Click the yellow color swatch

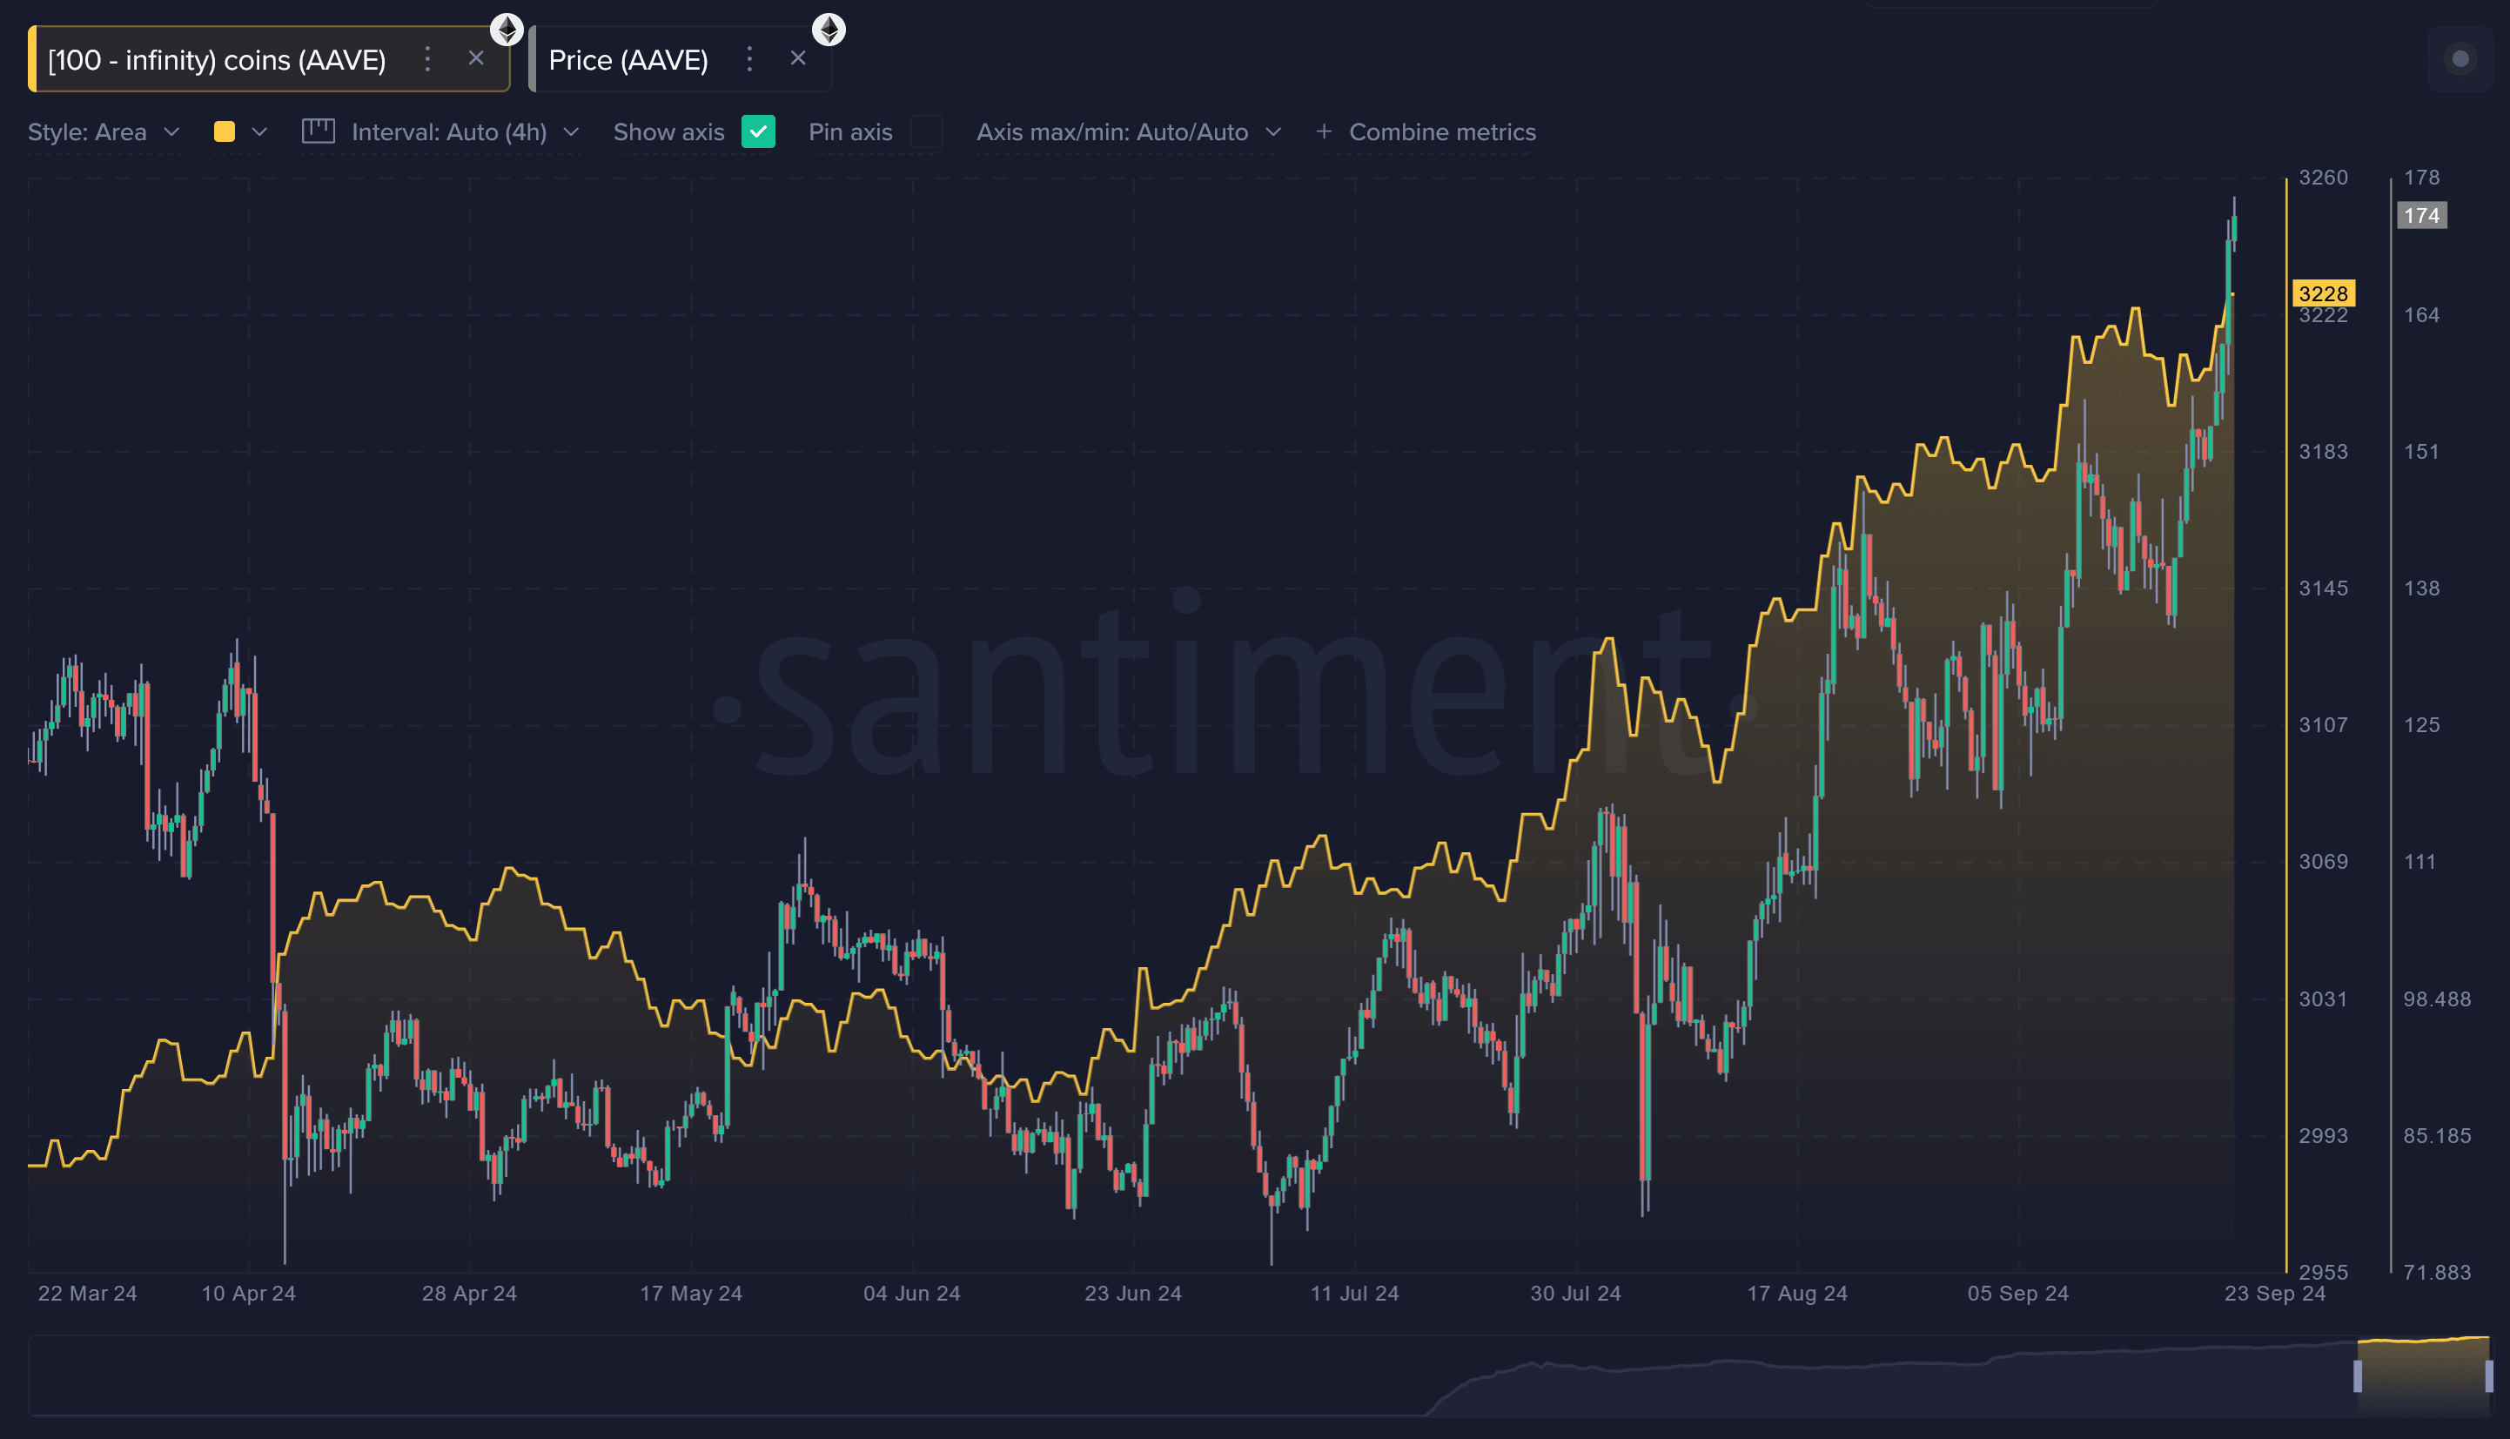tap(225, 131)
